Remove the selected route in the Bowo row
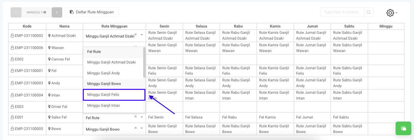Screen dimensions: 414x140 point(135,128)
